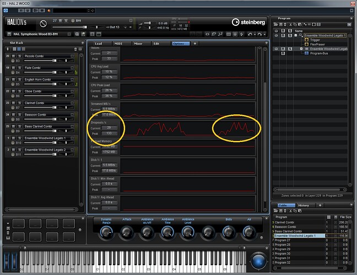The image size is (357, 275).
Task: Click the Trigger module icon
Action: pyautogui.click(x=306, y=40)
